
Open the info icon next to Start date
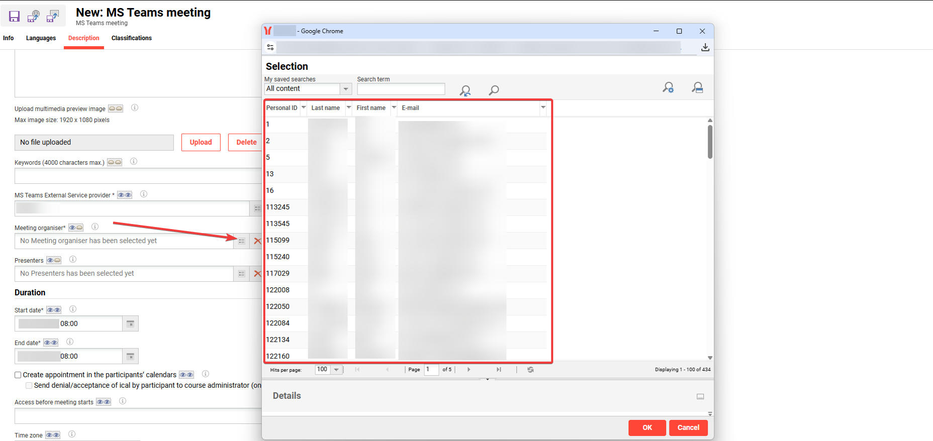click(73, 309)
